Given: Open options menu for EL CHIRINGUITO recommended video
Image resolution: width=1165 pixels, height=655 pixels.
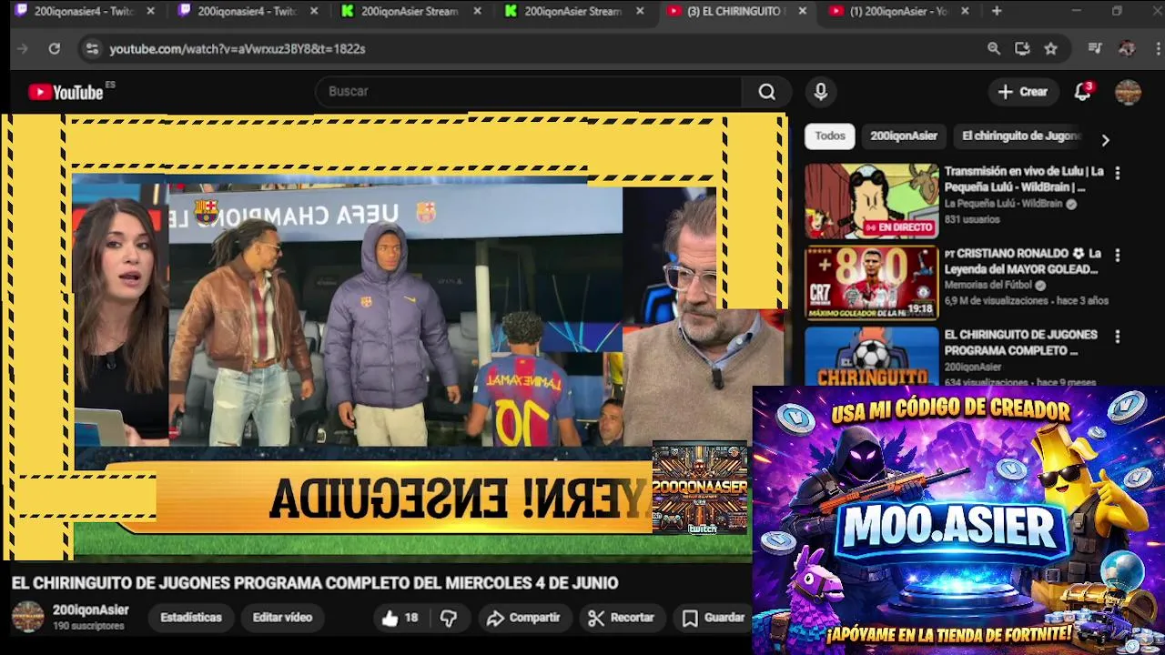Looking at the screenshot, I should click(x=1118, y=336).
